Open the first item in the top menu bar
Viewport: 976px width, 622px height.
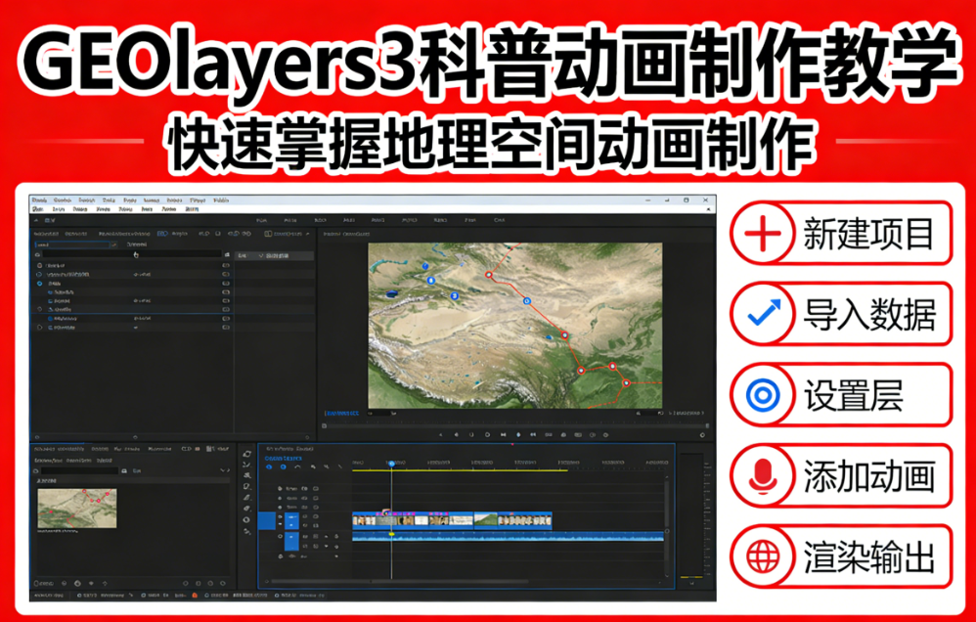[39, 200]
